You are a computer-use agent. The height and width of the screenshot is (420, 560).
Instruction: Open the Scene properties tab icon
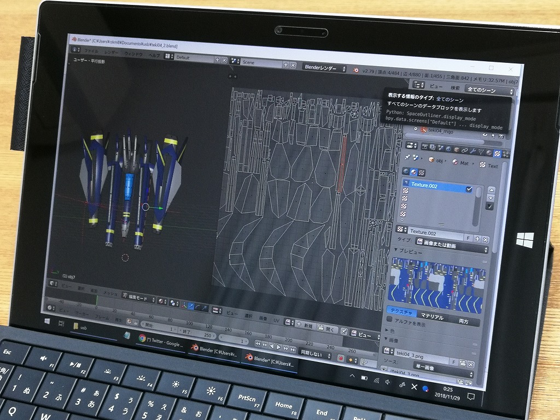441,148
